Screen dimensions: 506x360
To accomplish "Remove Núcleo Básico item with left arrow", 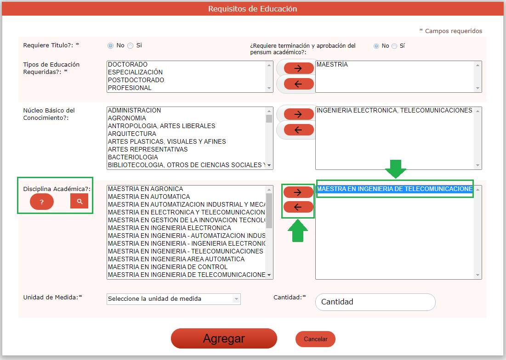I will 298,130.
